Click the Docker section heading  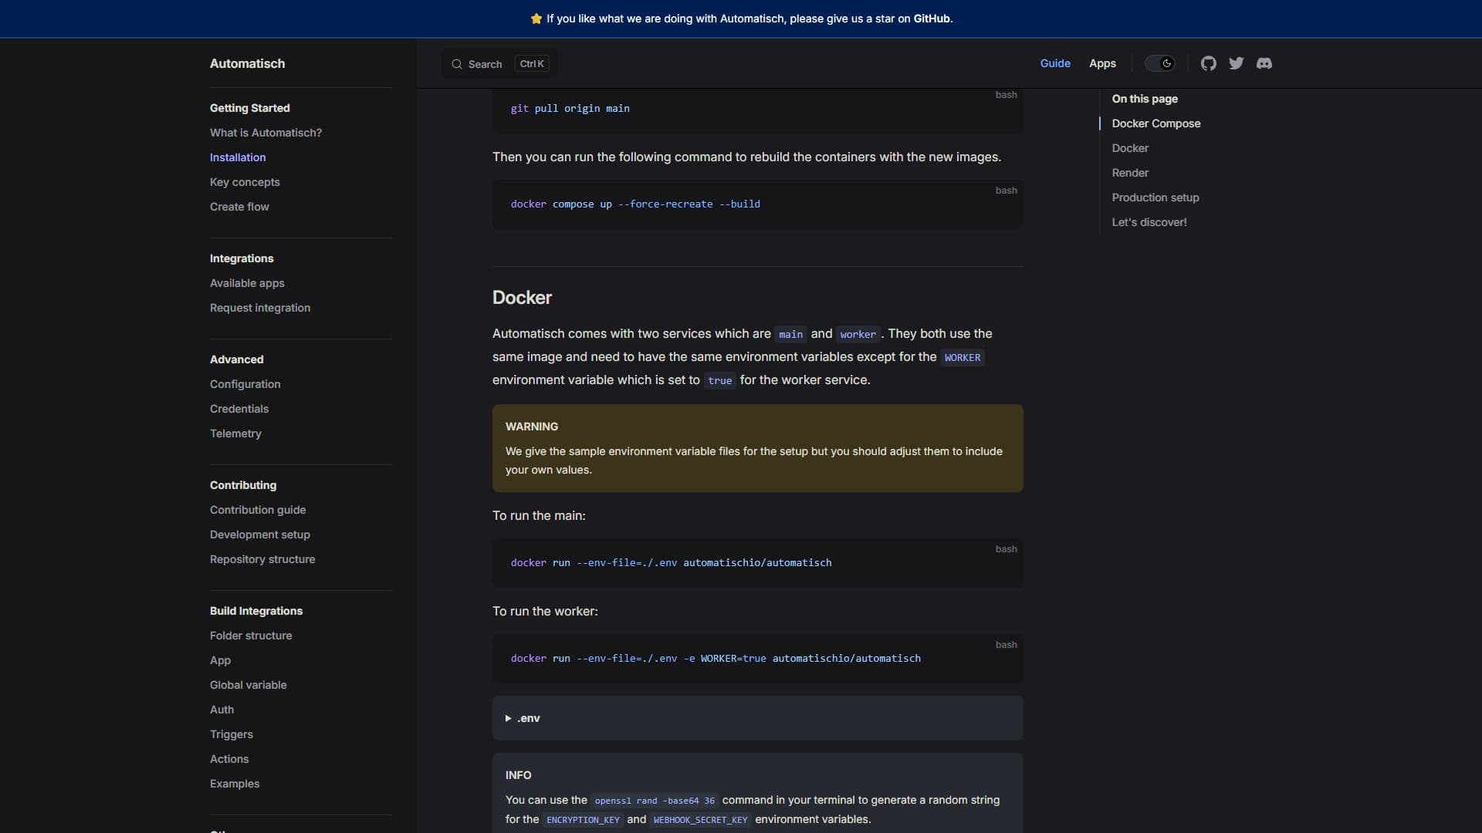[x=522, y=298]
